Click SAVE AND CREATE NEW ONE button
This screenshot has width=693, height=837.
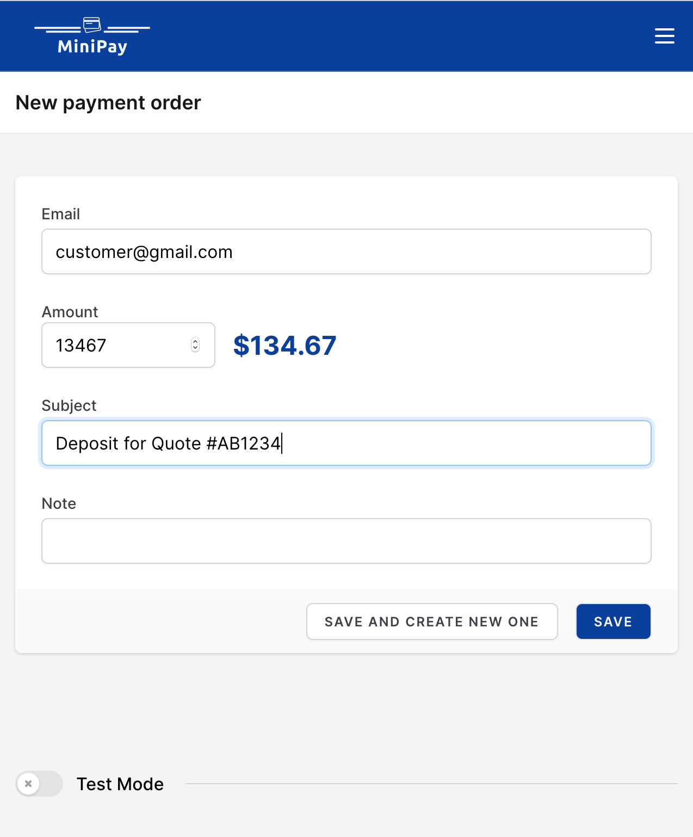[x=432, y=621]
